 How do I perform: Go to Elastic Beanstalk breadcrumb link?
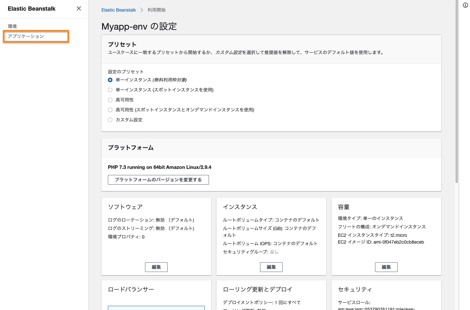click(x=119, y=10)
